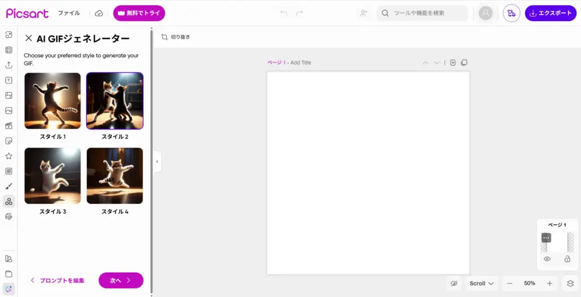The image size is (581, 297).
Task: Open the templates sidebar icon
Action: 9,50
